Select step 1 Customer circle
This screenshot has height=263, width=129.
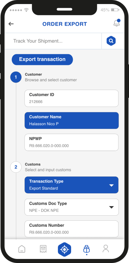(16, 77)
